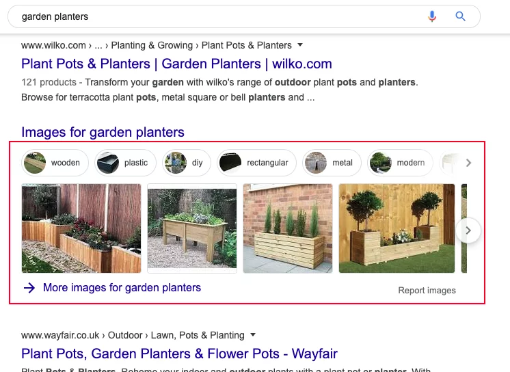The image size is (510, 372).
Task: Open the Wilko Plant Pots & Planters link
Action: click(176, 64)
